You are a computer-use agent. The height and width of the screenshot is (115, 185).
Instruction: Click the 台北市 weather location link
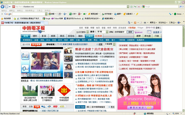click(156, 32)
